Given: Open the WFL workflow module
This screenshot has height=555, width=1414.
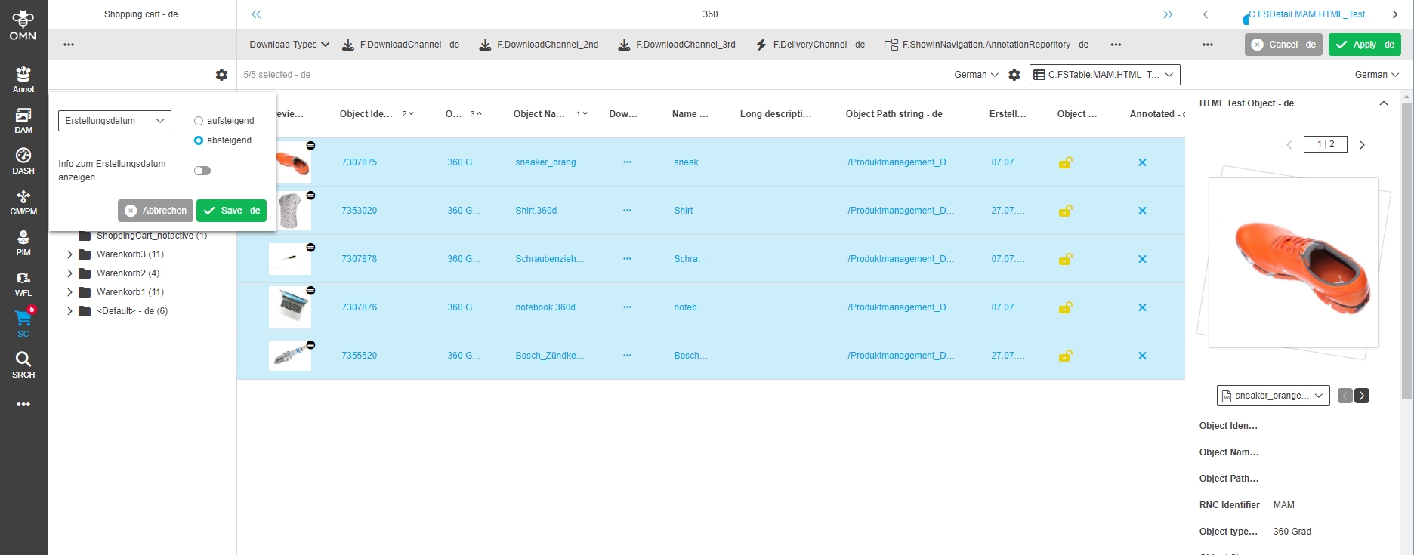Looking at the screenshot, I should [23, 283].
